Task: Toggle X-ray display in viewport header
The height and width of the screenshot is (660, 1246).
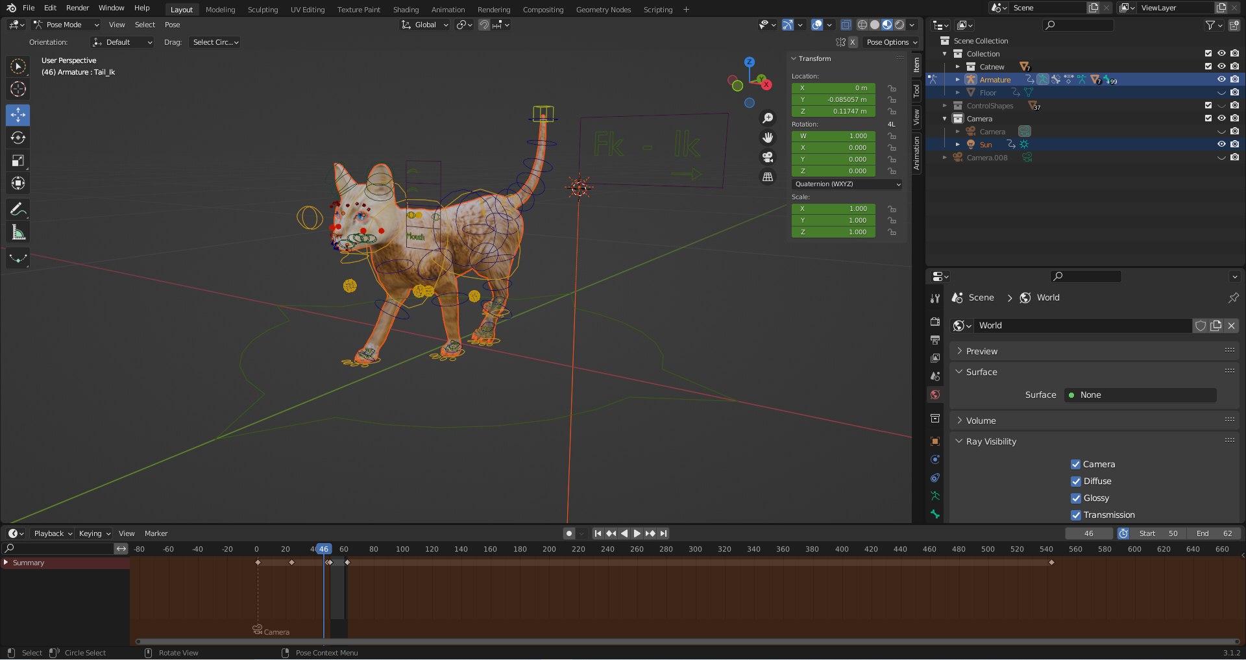Action: 846,25
